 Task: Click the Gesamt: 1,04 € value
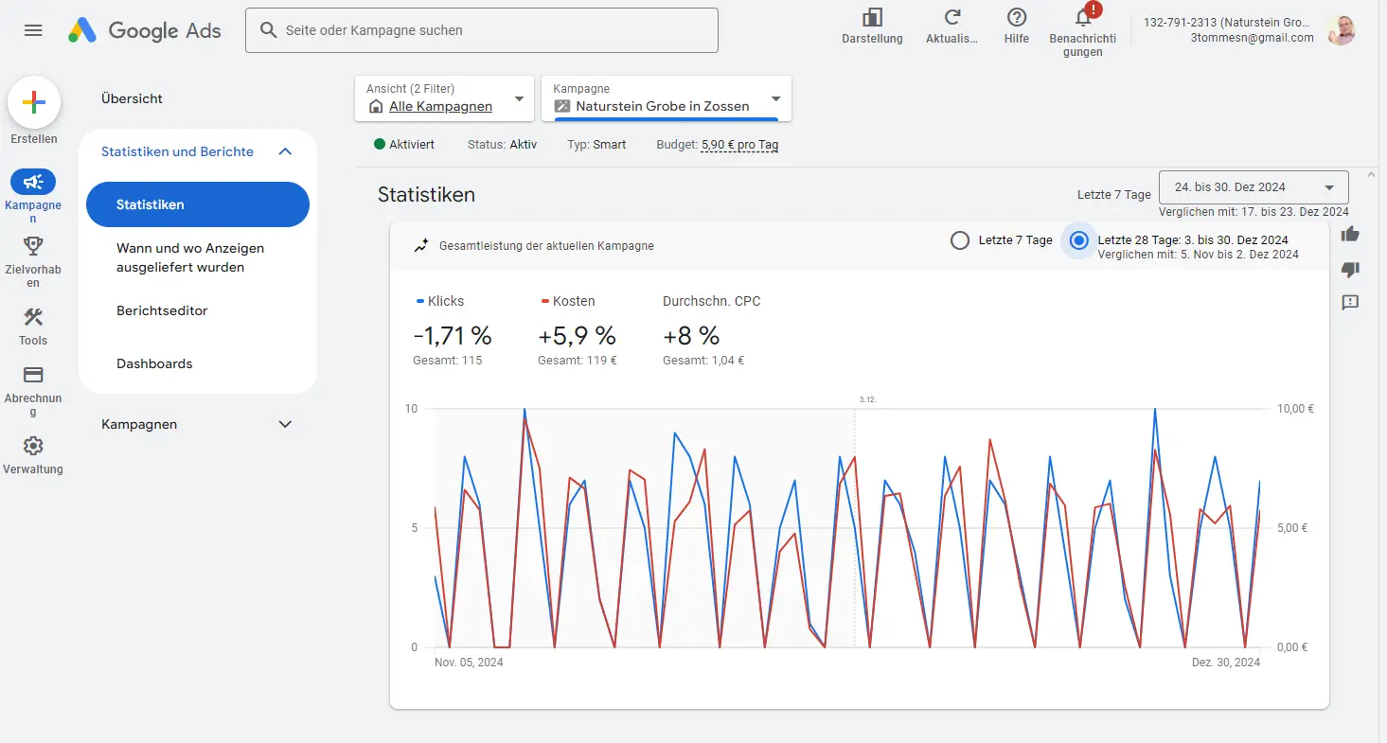[703, 360]
